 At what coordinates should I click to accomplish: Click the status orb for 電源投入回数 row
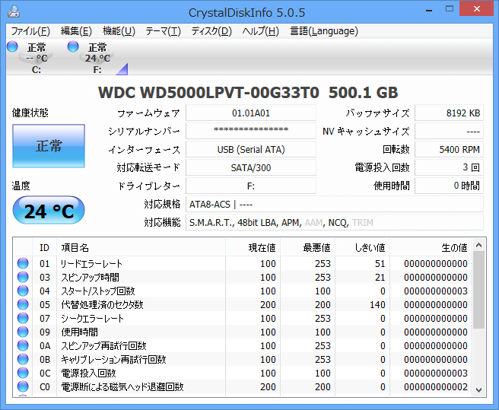[x=23, y=373]
